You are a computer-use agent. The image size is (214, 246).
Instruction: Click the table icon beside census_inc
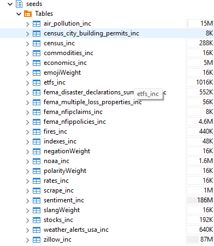click(x=37, y=43)
